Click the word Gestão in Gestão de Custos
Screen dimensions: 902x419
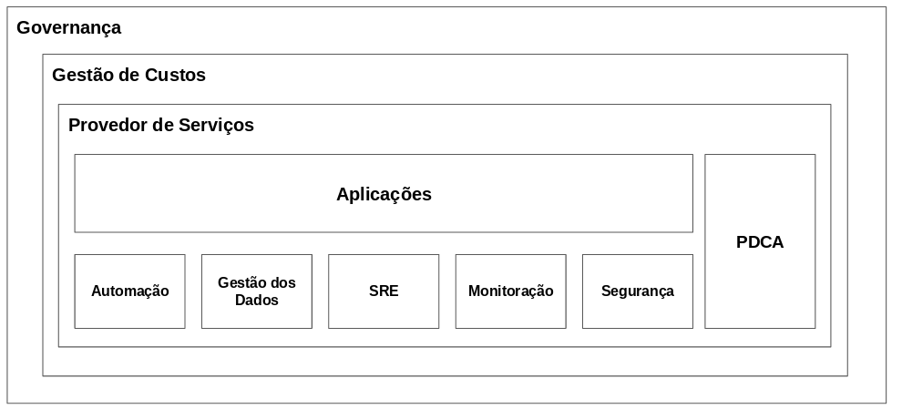tap(82, 76)
